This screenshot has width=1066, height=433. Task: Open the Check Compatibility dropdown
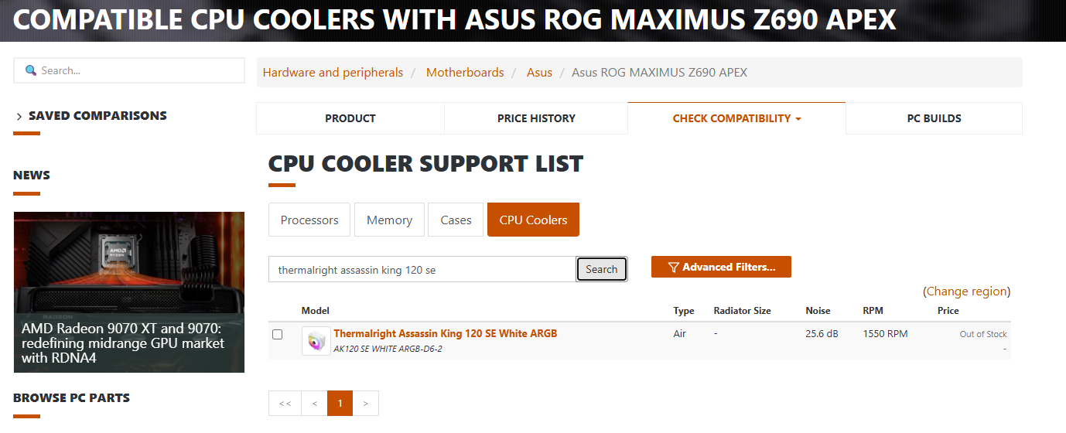point(736,118)
